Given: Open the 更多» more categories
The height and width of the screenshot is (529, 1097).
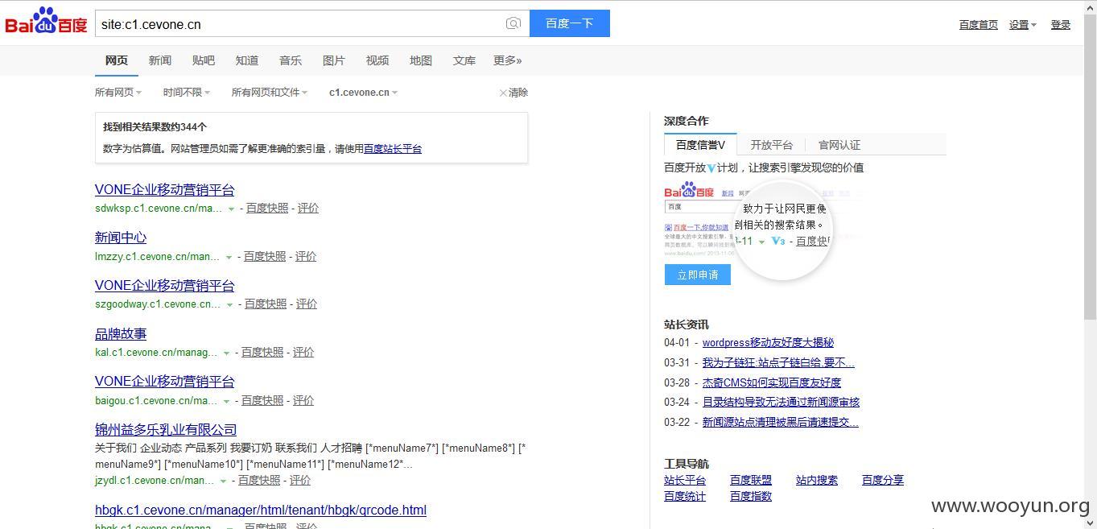Looking at the screenshot, I should 508,60.
